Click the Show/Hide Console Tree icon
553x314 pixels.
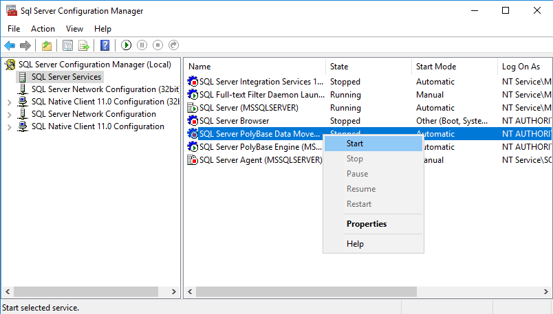pos(67,45)
